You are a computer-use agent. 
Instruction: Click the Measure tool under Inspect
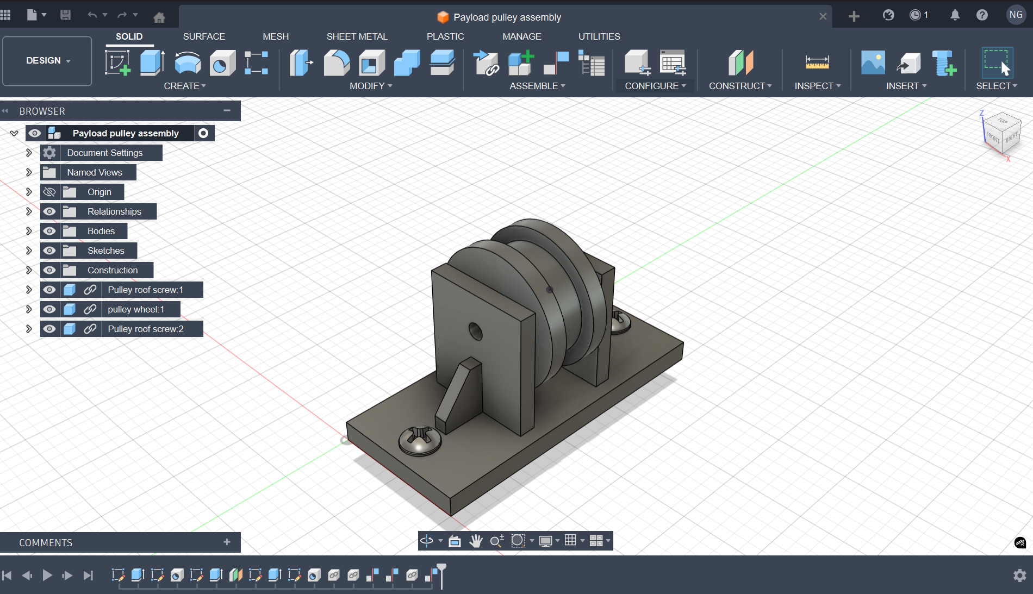817,62
